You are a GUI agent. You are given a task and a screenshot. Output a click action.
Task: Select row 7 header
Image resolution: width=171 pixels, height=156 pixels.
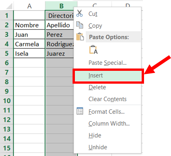click(x=6, y=72)
